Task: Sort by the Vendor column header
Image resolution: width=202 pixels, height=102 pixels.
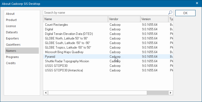Action: point(124,19)
